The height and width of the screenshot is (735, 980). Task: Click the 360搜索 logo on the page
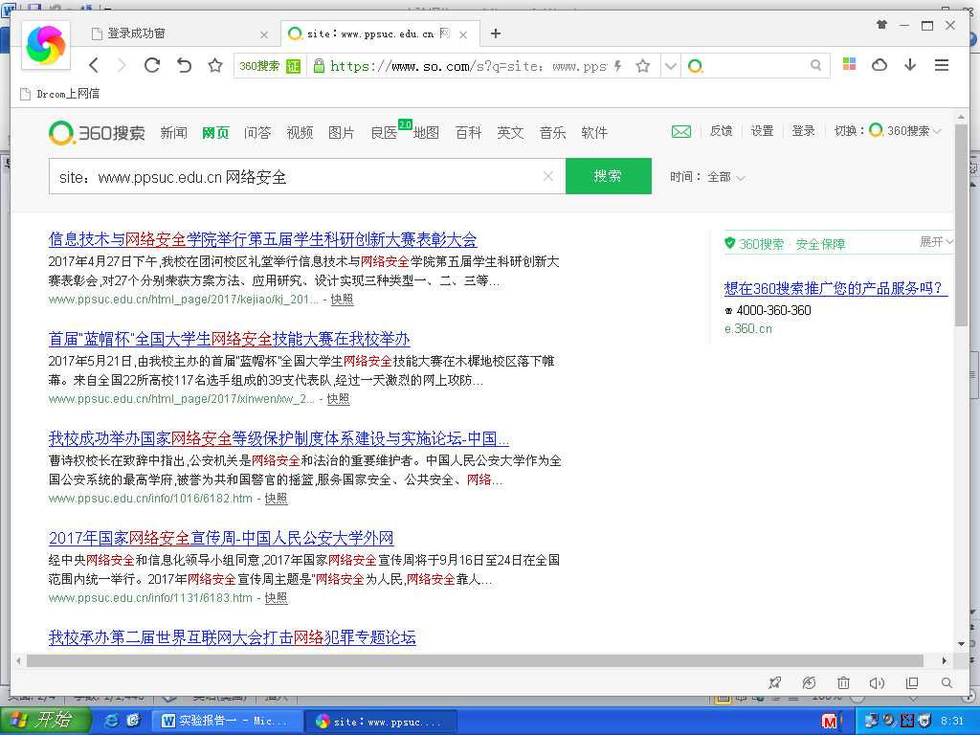pos(97,132)
